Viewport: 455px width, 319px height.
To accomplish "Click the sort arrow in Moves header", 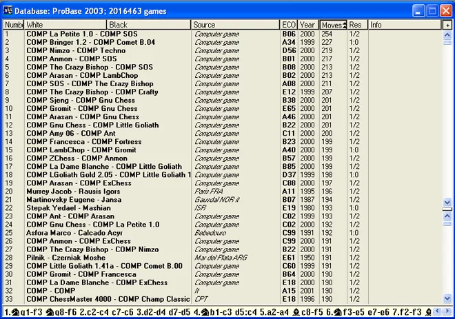I will [343, 25].
